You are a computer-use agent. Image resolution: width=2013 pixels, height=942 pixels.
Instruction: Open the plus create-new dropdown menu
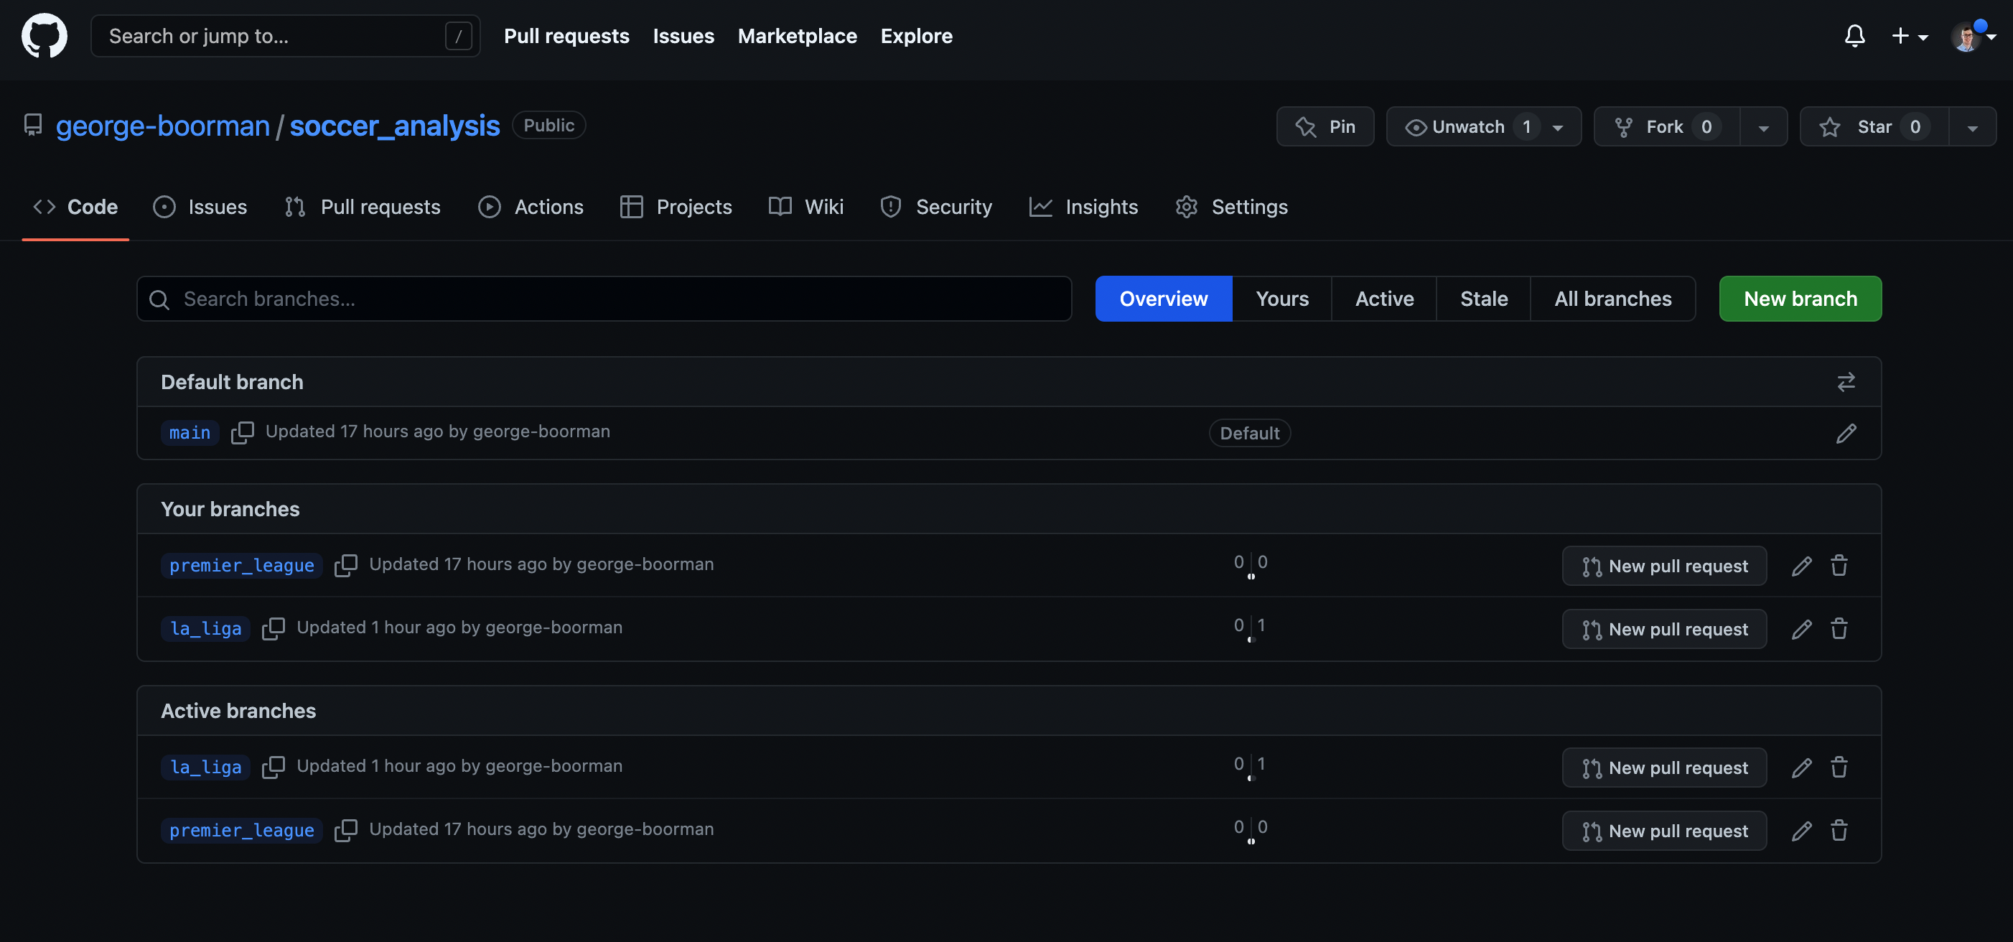tap(1909, 36)
